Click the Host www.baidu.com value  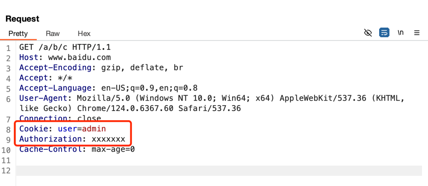[x=79, y=57]
